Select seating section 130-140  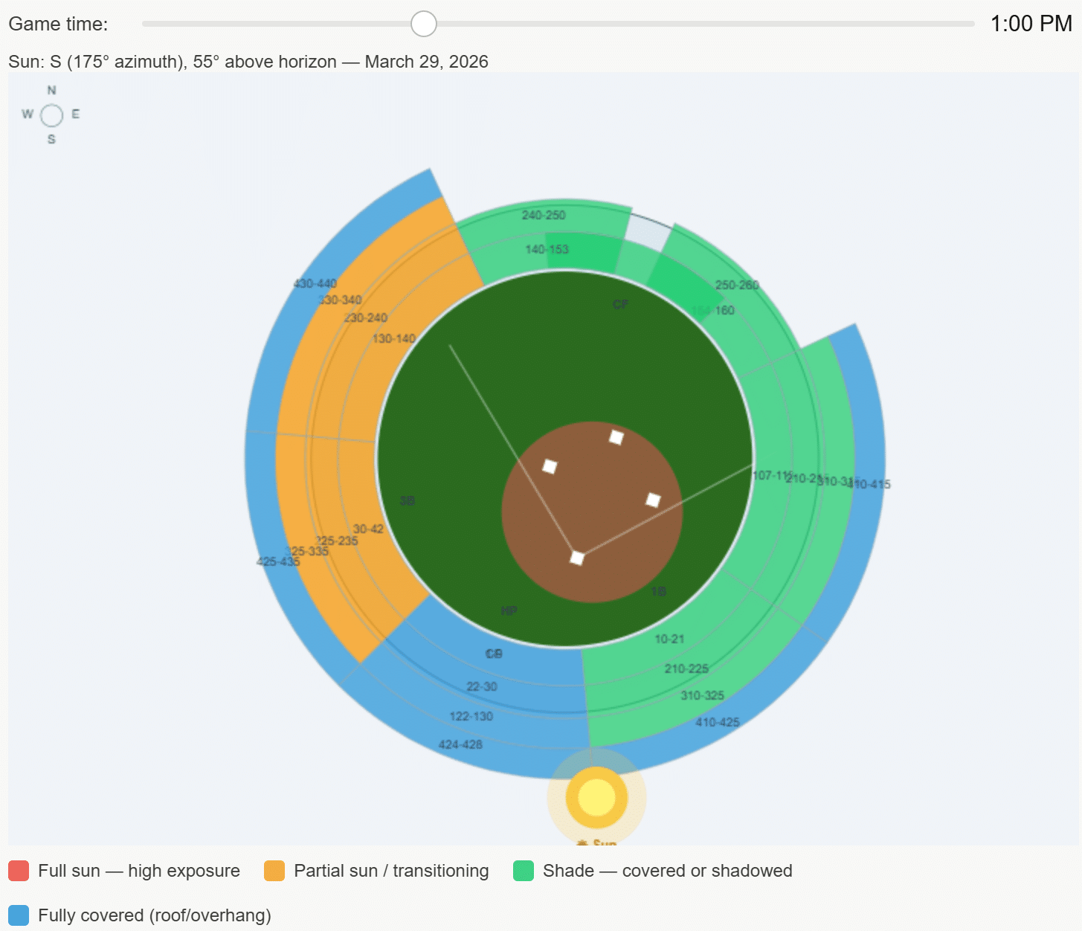tap(393, 338)
